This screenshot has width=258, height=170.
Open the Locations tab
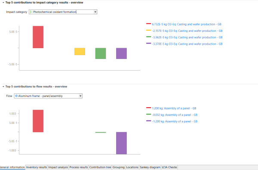(132, 167)
